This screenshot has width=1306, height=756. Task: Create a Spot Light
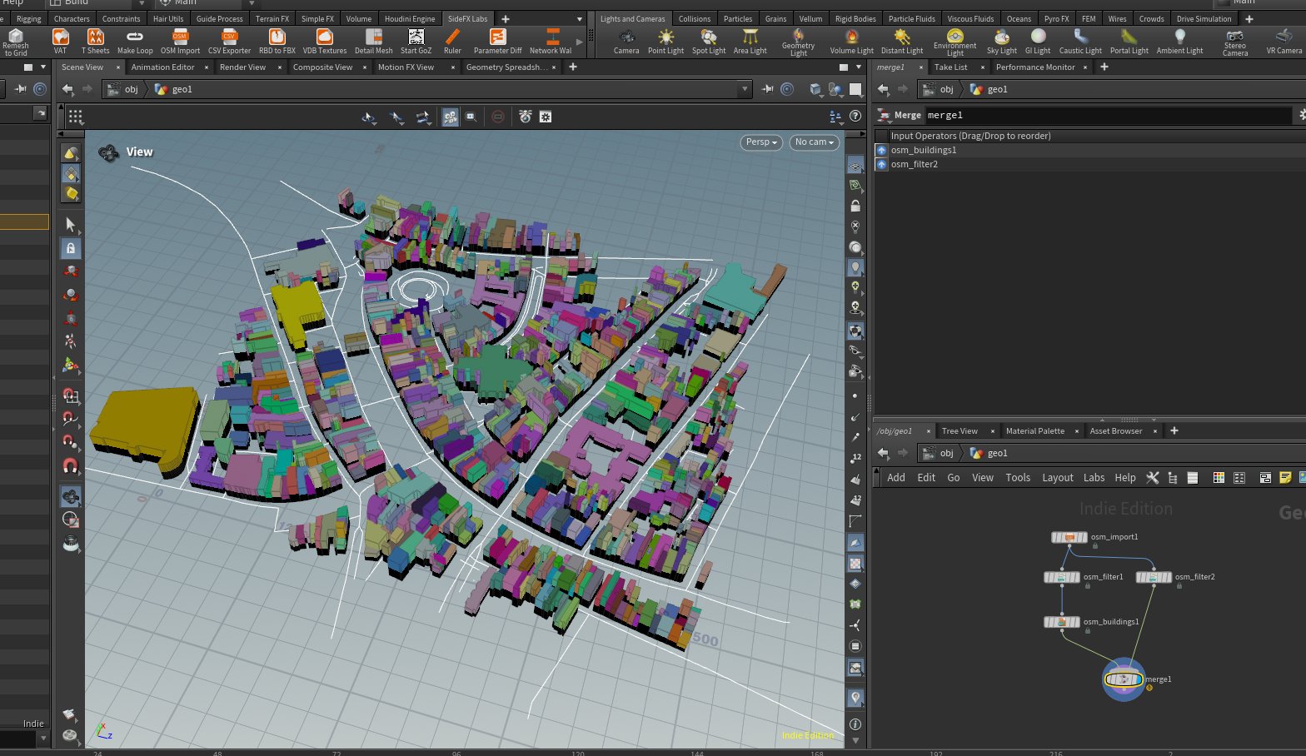coord(709,41)
